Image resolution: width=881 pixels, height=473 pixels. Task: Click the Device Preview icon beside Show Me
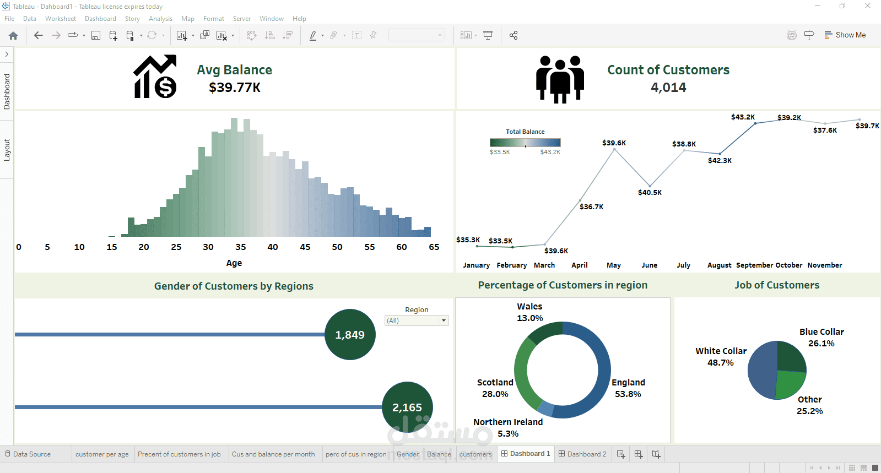(x=809, y=35)
